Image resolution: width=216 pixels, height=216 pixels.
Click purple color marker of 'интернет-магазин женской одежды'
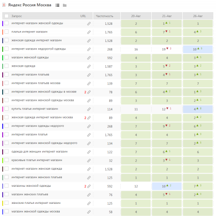click(3, 23)
